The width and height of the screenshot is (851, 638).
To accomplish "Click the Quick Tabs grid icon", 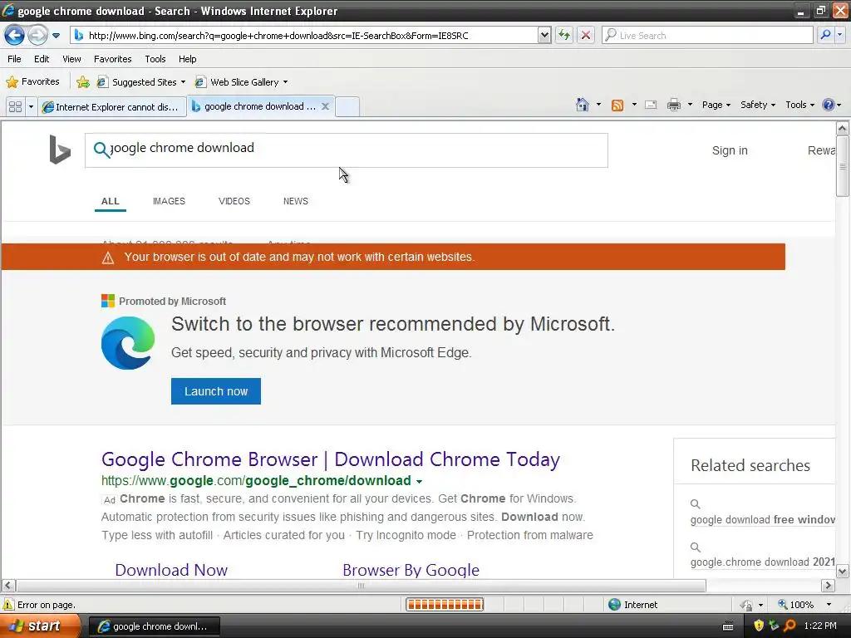I will (16, 106).
